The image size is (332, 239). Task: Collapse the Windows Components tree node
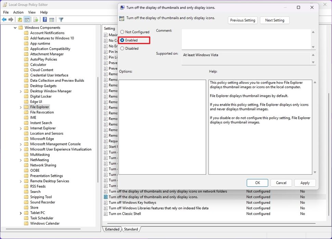tap(15, 27)
